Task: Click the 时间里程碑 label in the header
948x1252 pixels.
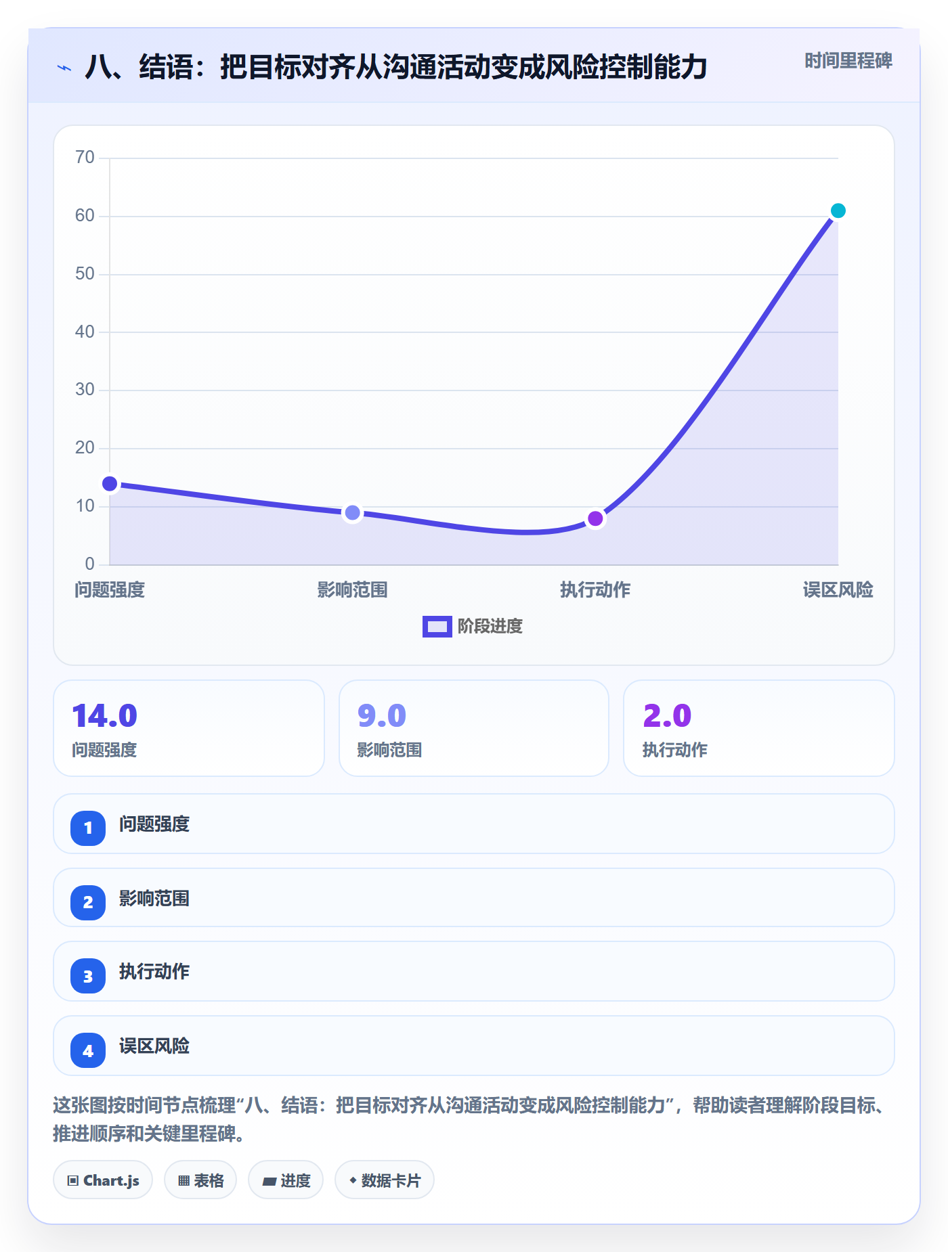Action: [x=848, y=61]
